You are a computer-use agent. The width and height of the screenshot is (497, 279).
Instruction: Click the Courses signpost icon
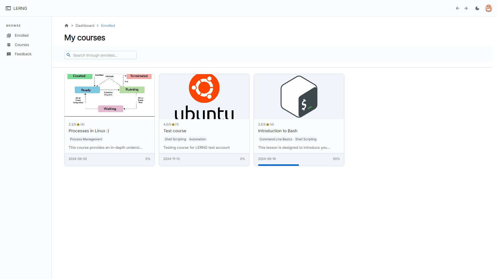pos(9,45)
